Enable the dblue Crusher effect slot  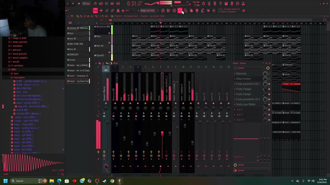click(x=269, y=79)
